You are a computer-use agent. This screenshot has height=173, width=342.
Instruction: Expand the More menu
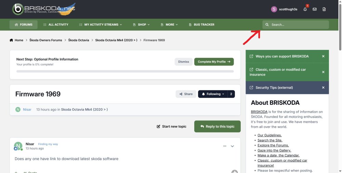(x=169, y=25)
